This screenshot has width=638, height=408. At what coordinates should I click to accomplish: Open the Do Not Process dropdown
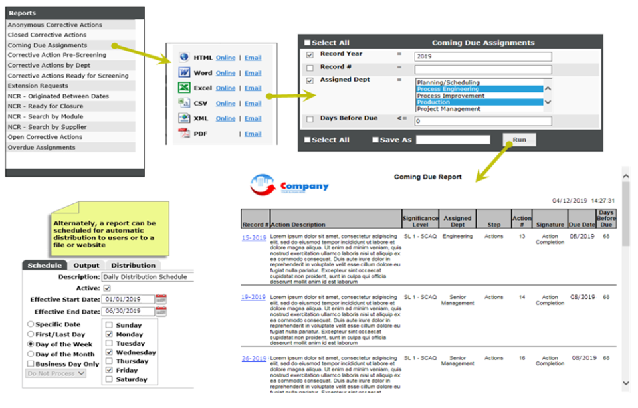coord(56,373)
